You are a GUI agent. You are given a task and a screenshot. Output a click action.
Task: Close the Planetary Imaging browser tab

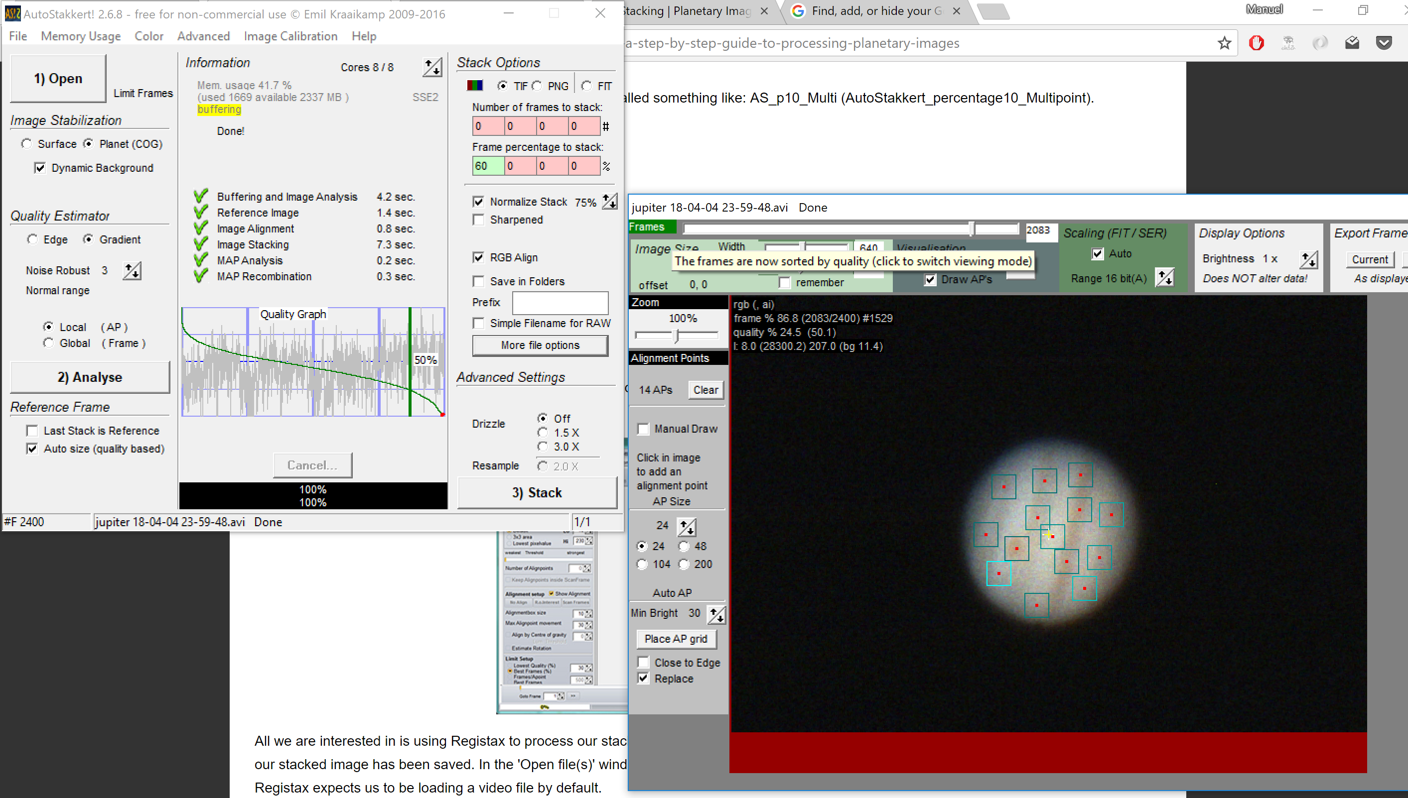[x=763, y=11]
